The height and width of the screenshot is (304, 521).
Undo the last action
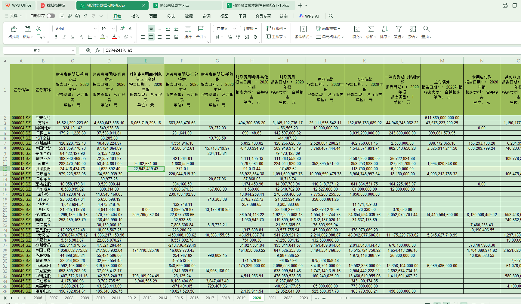point(85,16)
